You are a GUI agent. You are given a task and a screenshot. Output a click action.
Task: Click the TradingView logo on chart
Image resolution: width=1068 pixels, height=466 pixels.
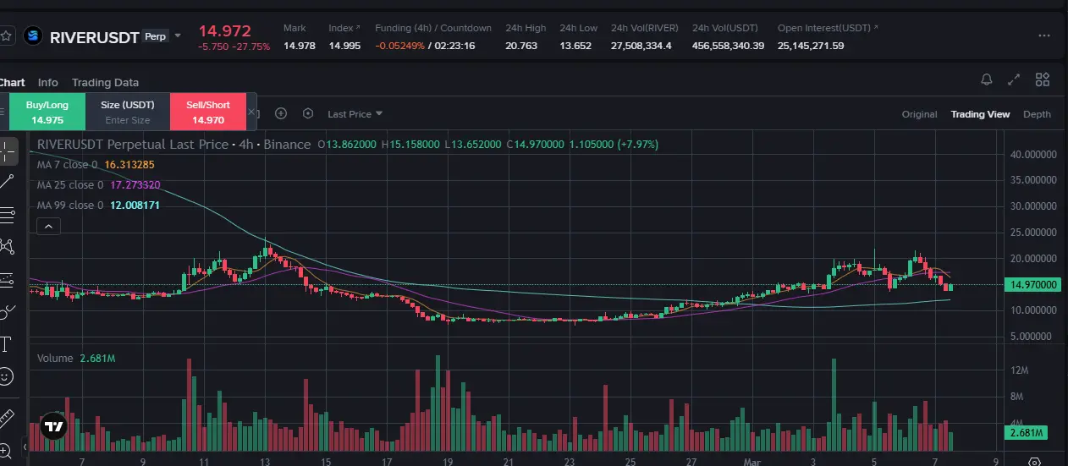tap(53, 426)
